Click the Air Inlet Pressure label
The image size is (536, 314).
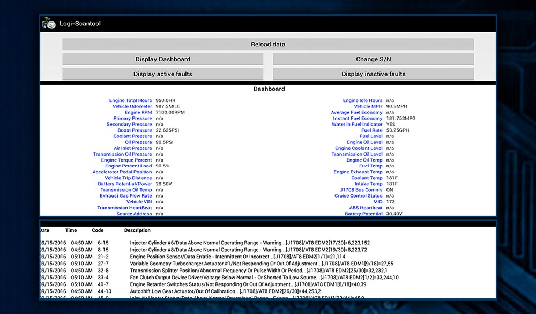[132, 148]
